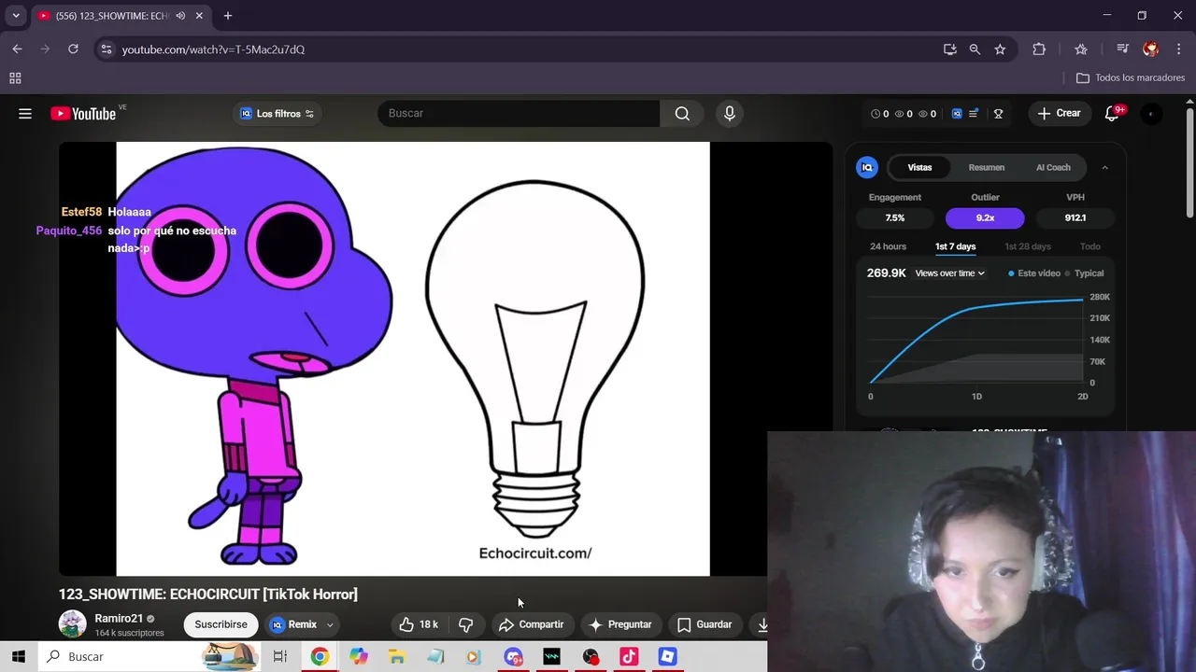The width and height of the screenshot is (1196, 672).
Task: Open the notifications bell
Action: click(x=1112, y=114)
